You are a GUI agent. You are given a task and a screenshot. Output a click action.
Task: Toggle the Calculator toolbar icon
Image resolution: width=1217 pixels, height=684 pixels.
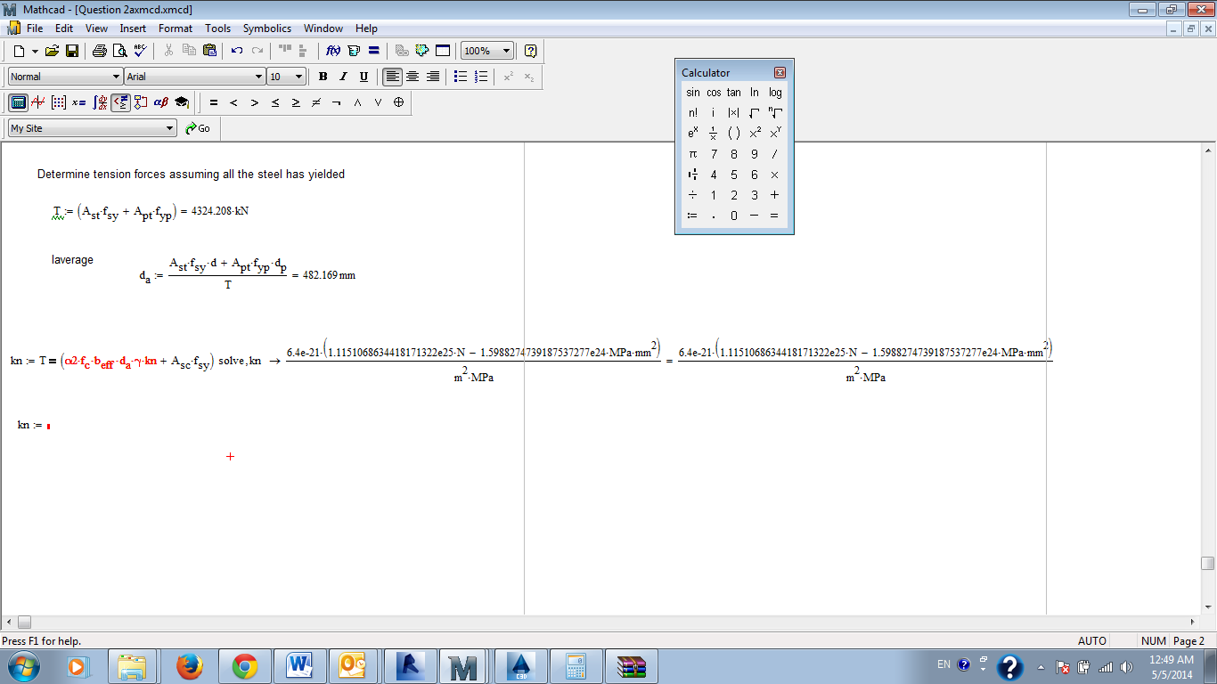tap(18, 102)
